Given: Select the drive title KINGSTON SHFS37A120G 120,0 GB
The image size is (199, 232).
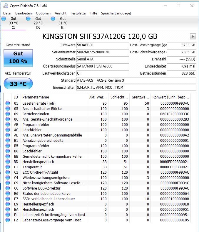Looking at the screenshot, I should tap(100, 36).
